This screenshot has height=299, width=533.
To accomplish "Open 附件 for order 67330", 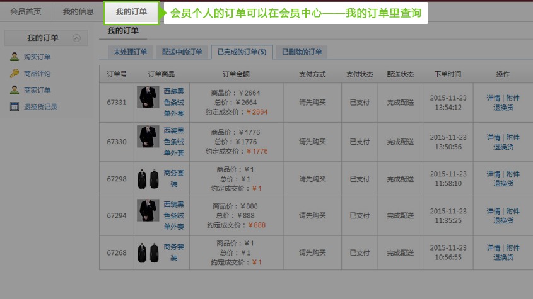I will tap(513, 137).
